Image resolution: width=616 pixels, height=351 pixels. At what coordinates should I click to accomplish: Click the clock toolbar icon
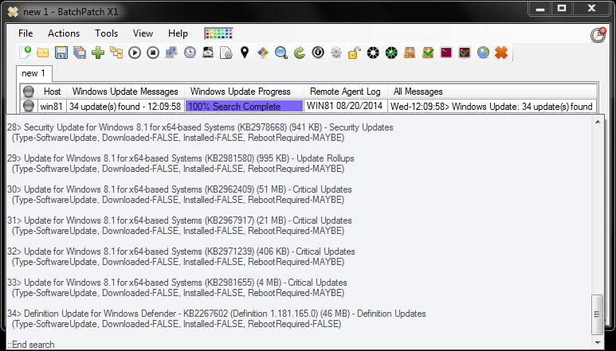pos(190,53)
